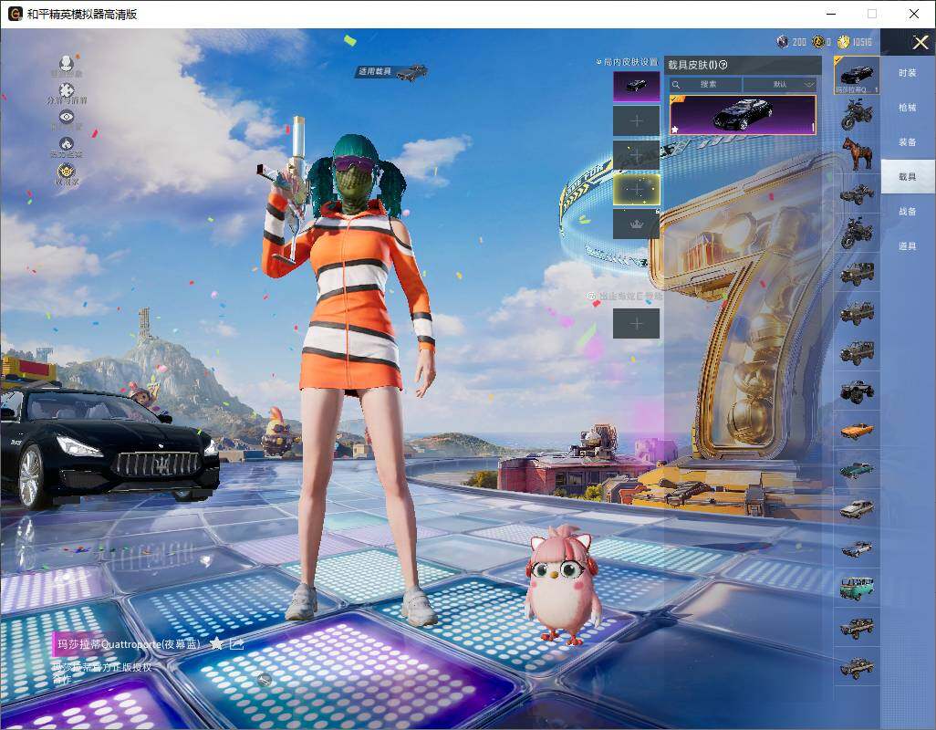Click the 玛莎拉蒂Quattroporte(夜幕蓝) name label
936x730 pixels.
point(129,644)
